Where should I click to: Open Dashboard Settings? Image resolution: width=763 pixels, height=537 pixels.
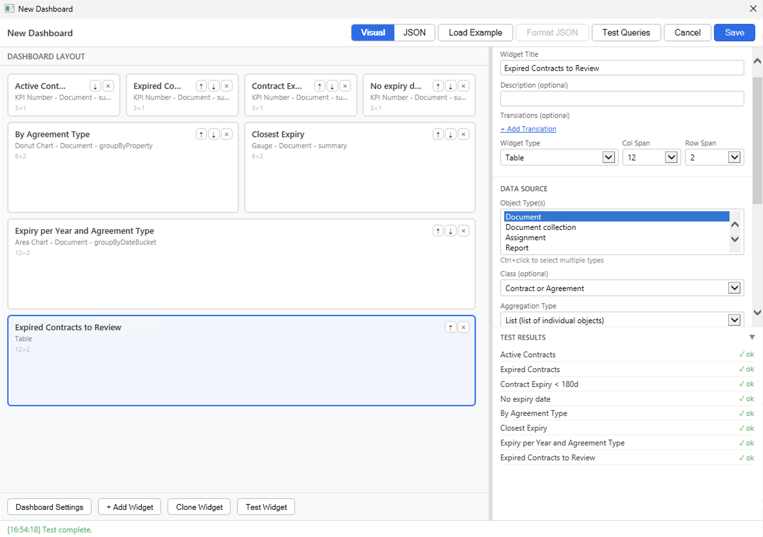(50, 507)
